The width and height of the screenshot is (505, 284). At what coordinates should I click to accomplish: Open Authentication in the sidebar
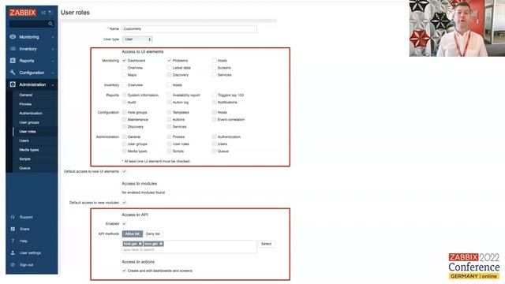[x=31, y=114]
